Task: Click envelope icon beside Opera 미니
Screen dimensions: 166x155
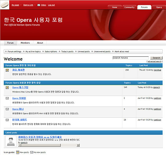Action: click(7, 109)
